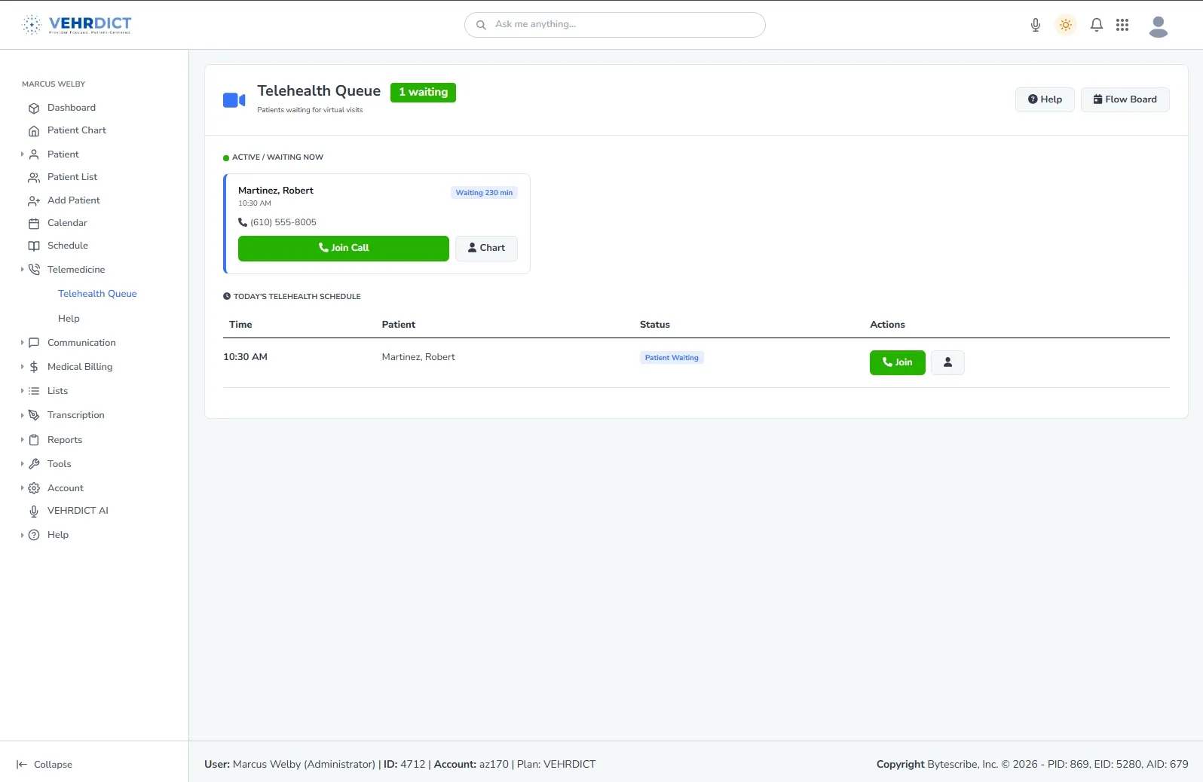Open the notifications bell
Viewport: 1203px width, 782px height.
pos(1097,25)
